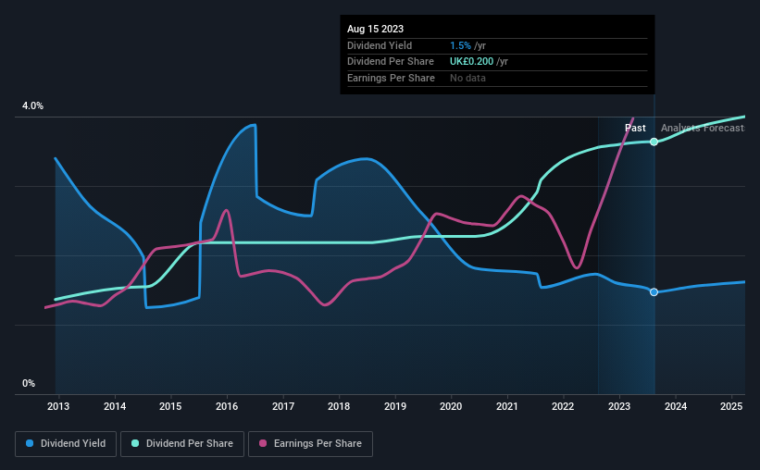
Task: Click the 2016 x-axis label
Action: tap(227, 406)
